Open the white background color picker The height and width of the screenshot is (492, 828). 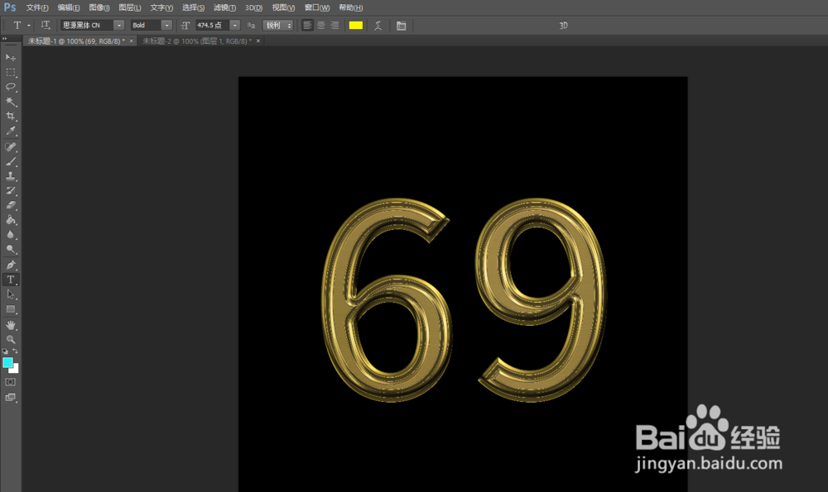click(x=15, y=369)
